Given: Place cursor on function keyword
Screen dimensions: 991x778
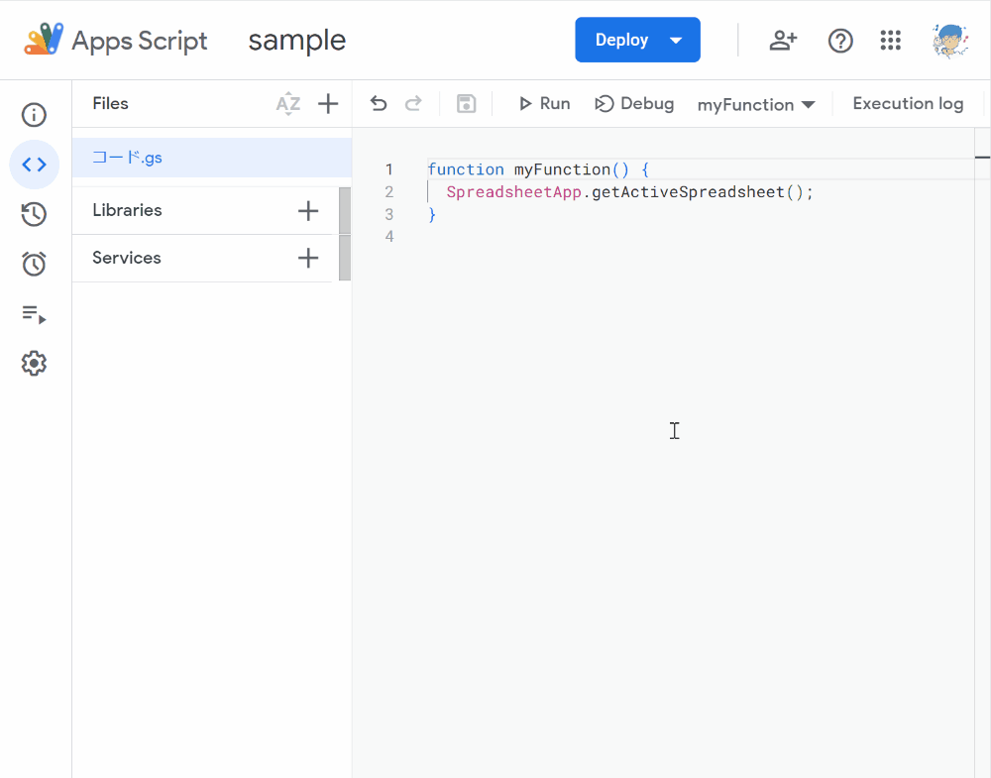Looking at the screenshot, I should 466,169.
